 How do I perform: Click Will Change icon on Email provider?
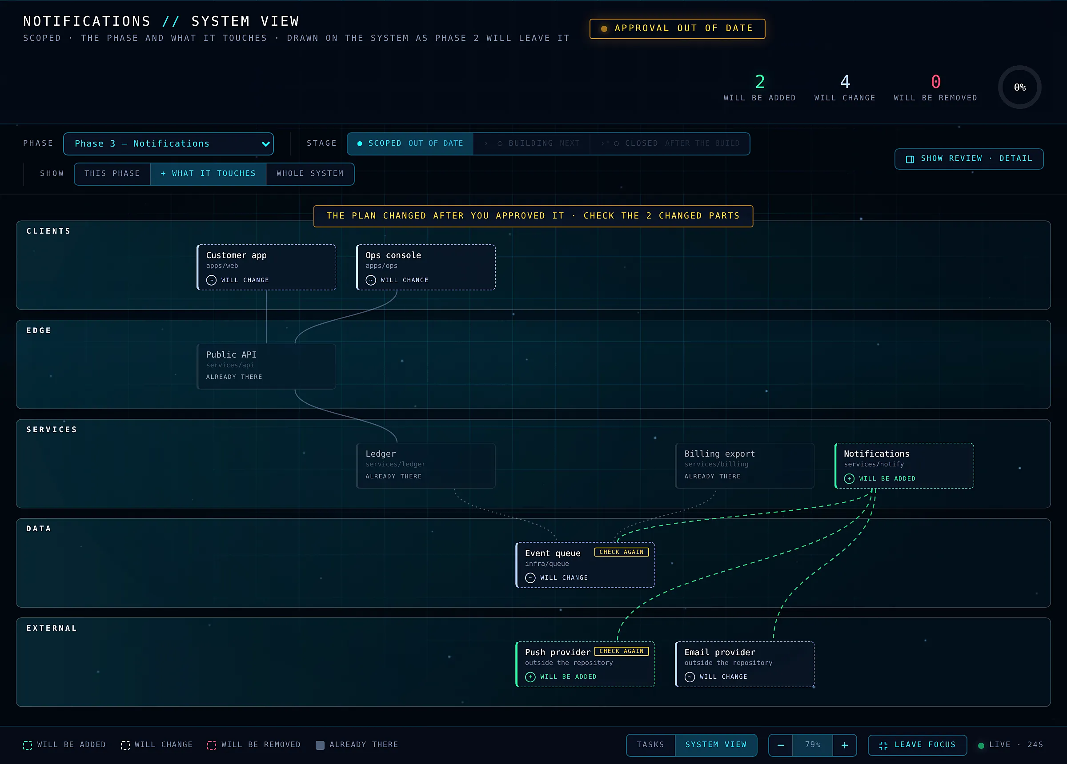click(689, 677)
